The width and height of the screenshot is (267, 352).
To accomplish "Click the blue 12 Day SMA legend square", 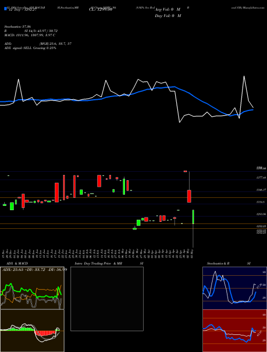I will (x=5, y=9).
